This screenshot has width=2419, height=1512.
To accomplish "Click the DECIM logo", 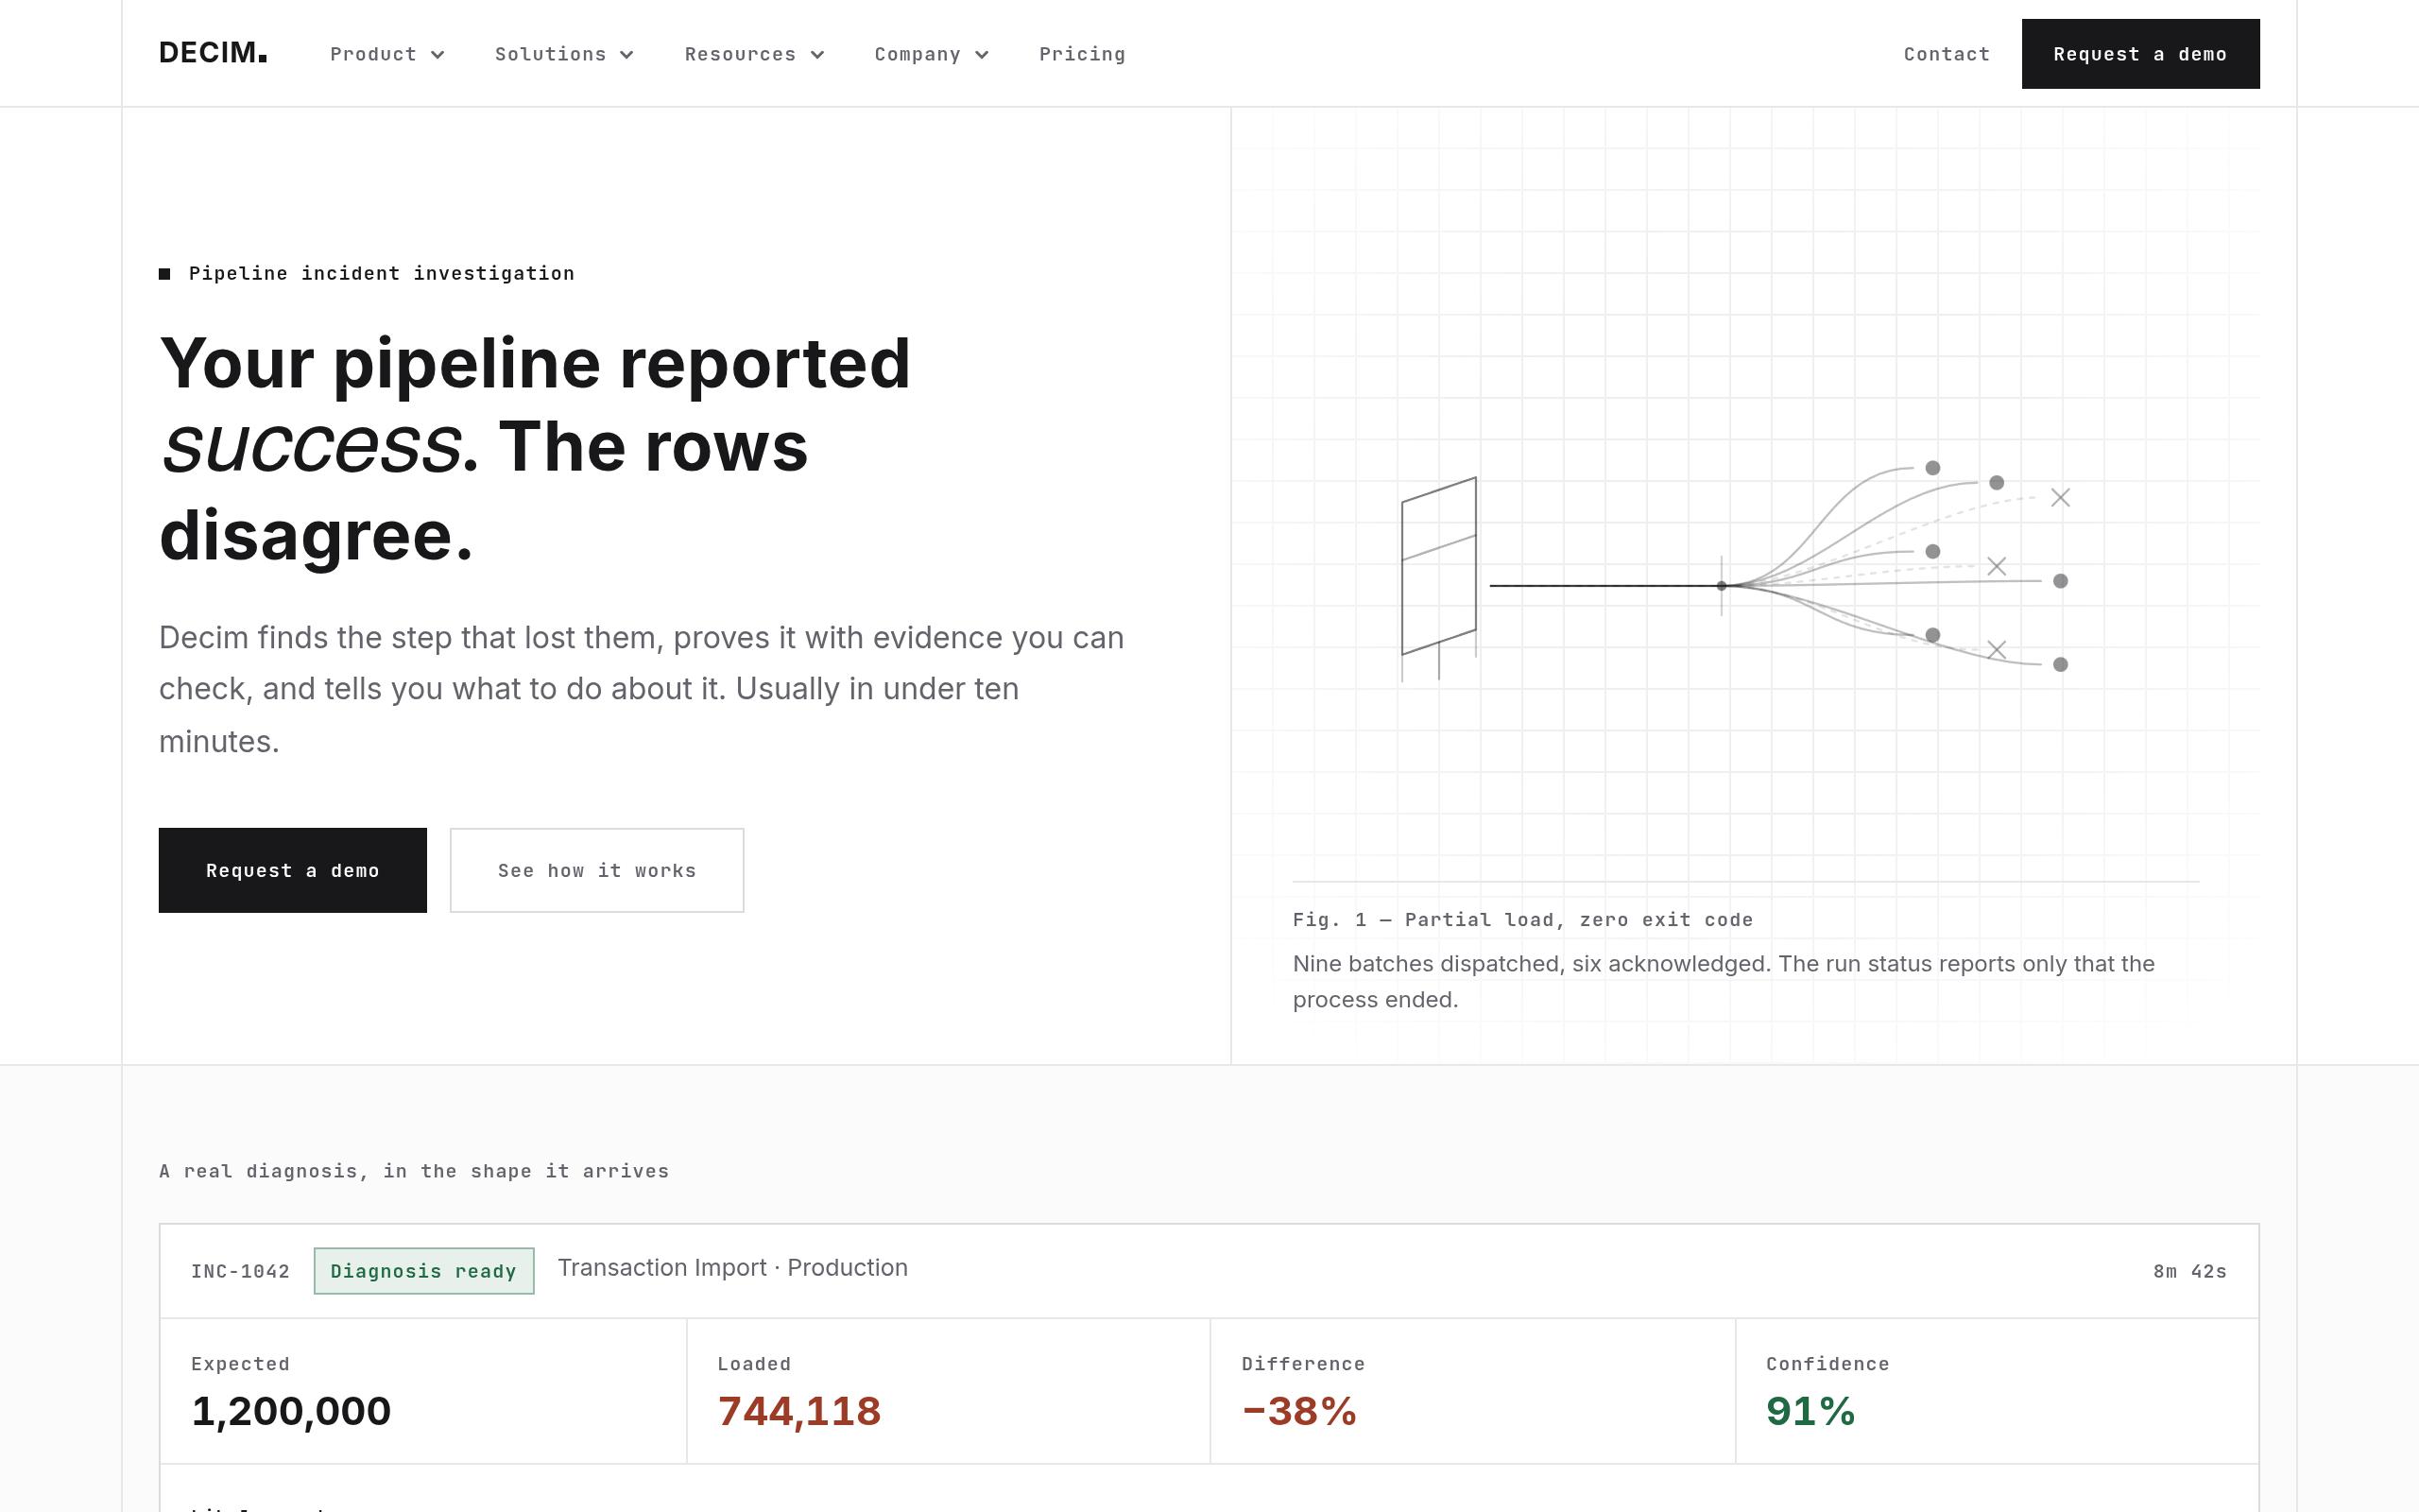I will point(213,53).
